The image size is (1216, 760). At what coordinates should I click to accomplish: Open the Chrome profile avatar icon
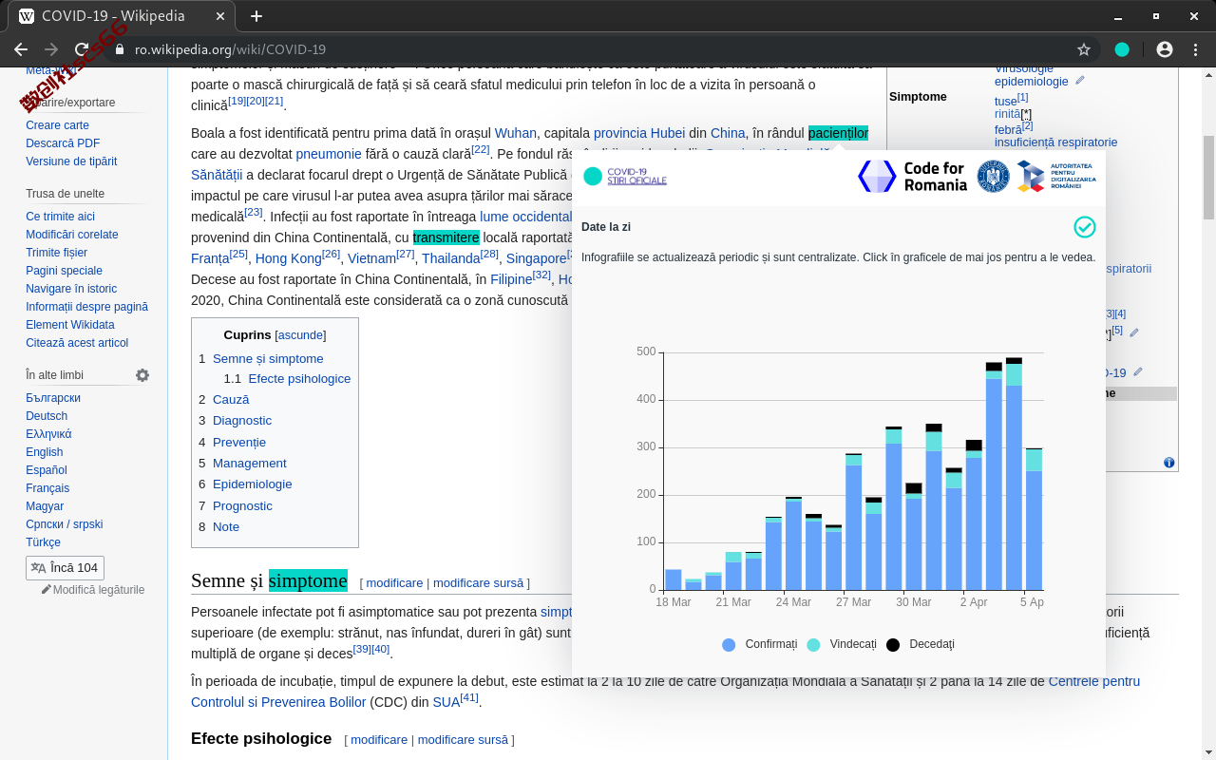point(1165,49)
